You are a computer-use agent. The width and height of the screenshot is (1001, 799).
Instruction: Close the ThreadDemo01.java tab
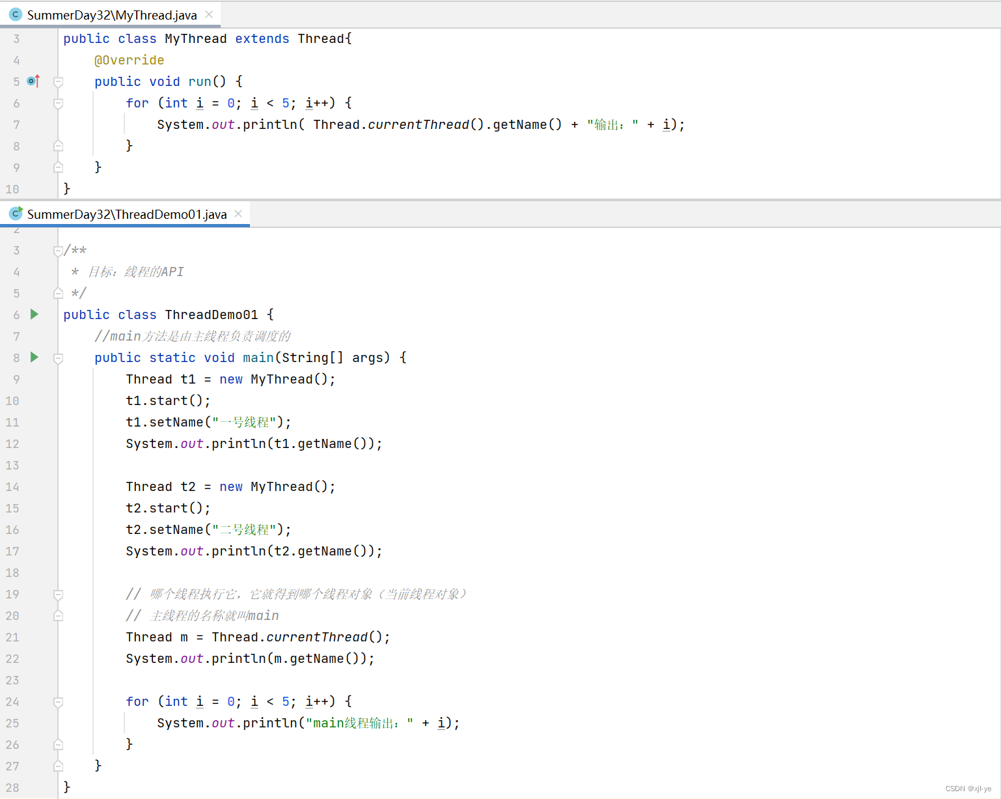(238, 214)
